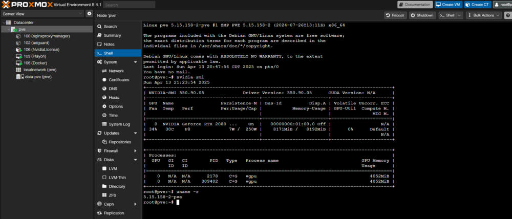This screenshot has height=219, width=512.
Task: Collapse the System section arrow
Action: 136,62
